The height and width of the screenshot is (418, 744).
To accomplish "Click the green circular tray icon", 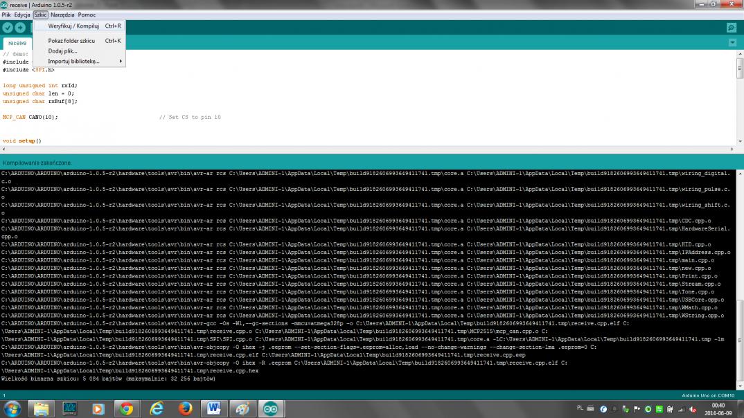I will coord(648,409).
